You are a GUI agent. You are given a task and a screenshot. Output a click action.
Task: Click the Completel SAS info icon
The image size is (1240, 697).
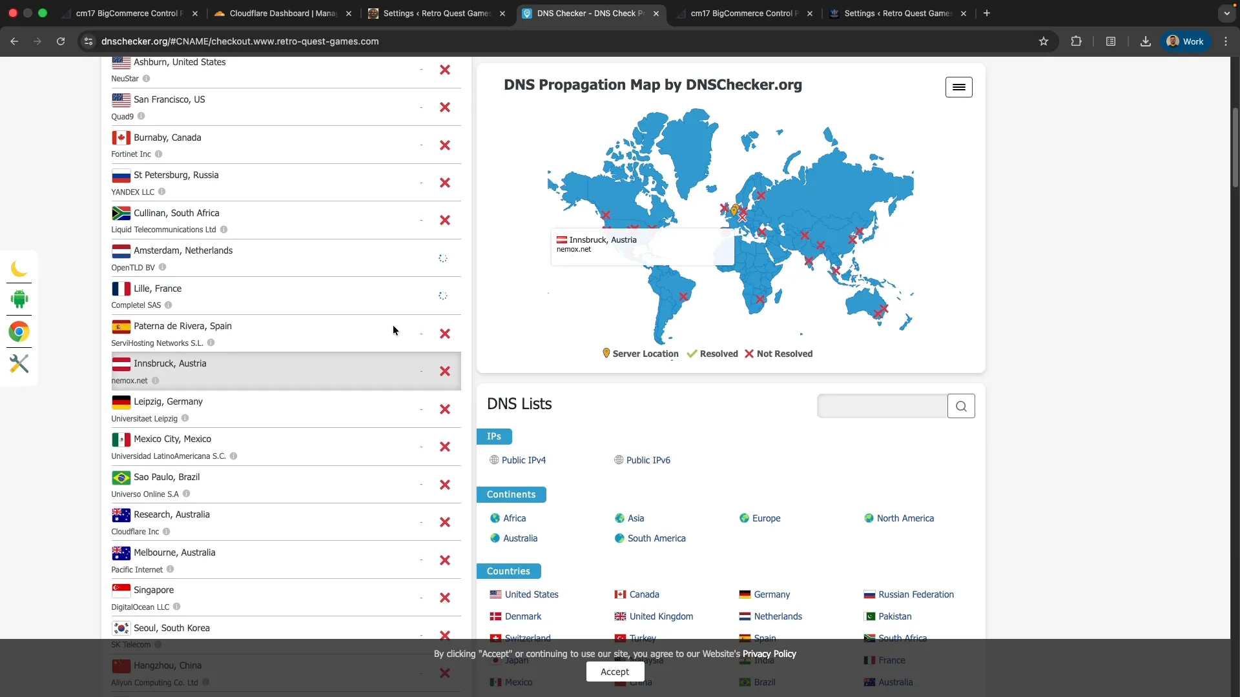click(x=168, y=305)
